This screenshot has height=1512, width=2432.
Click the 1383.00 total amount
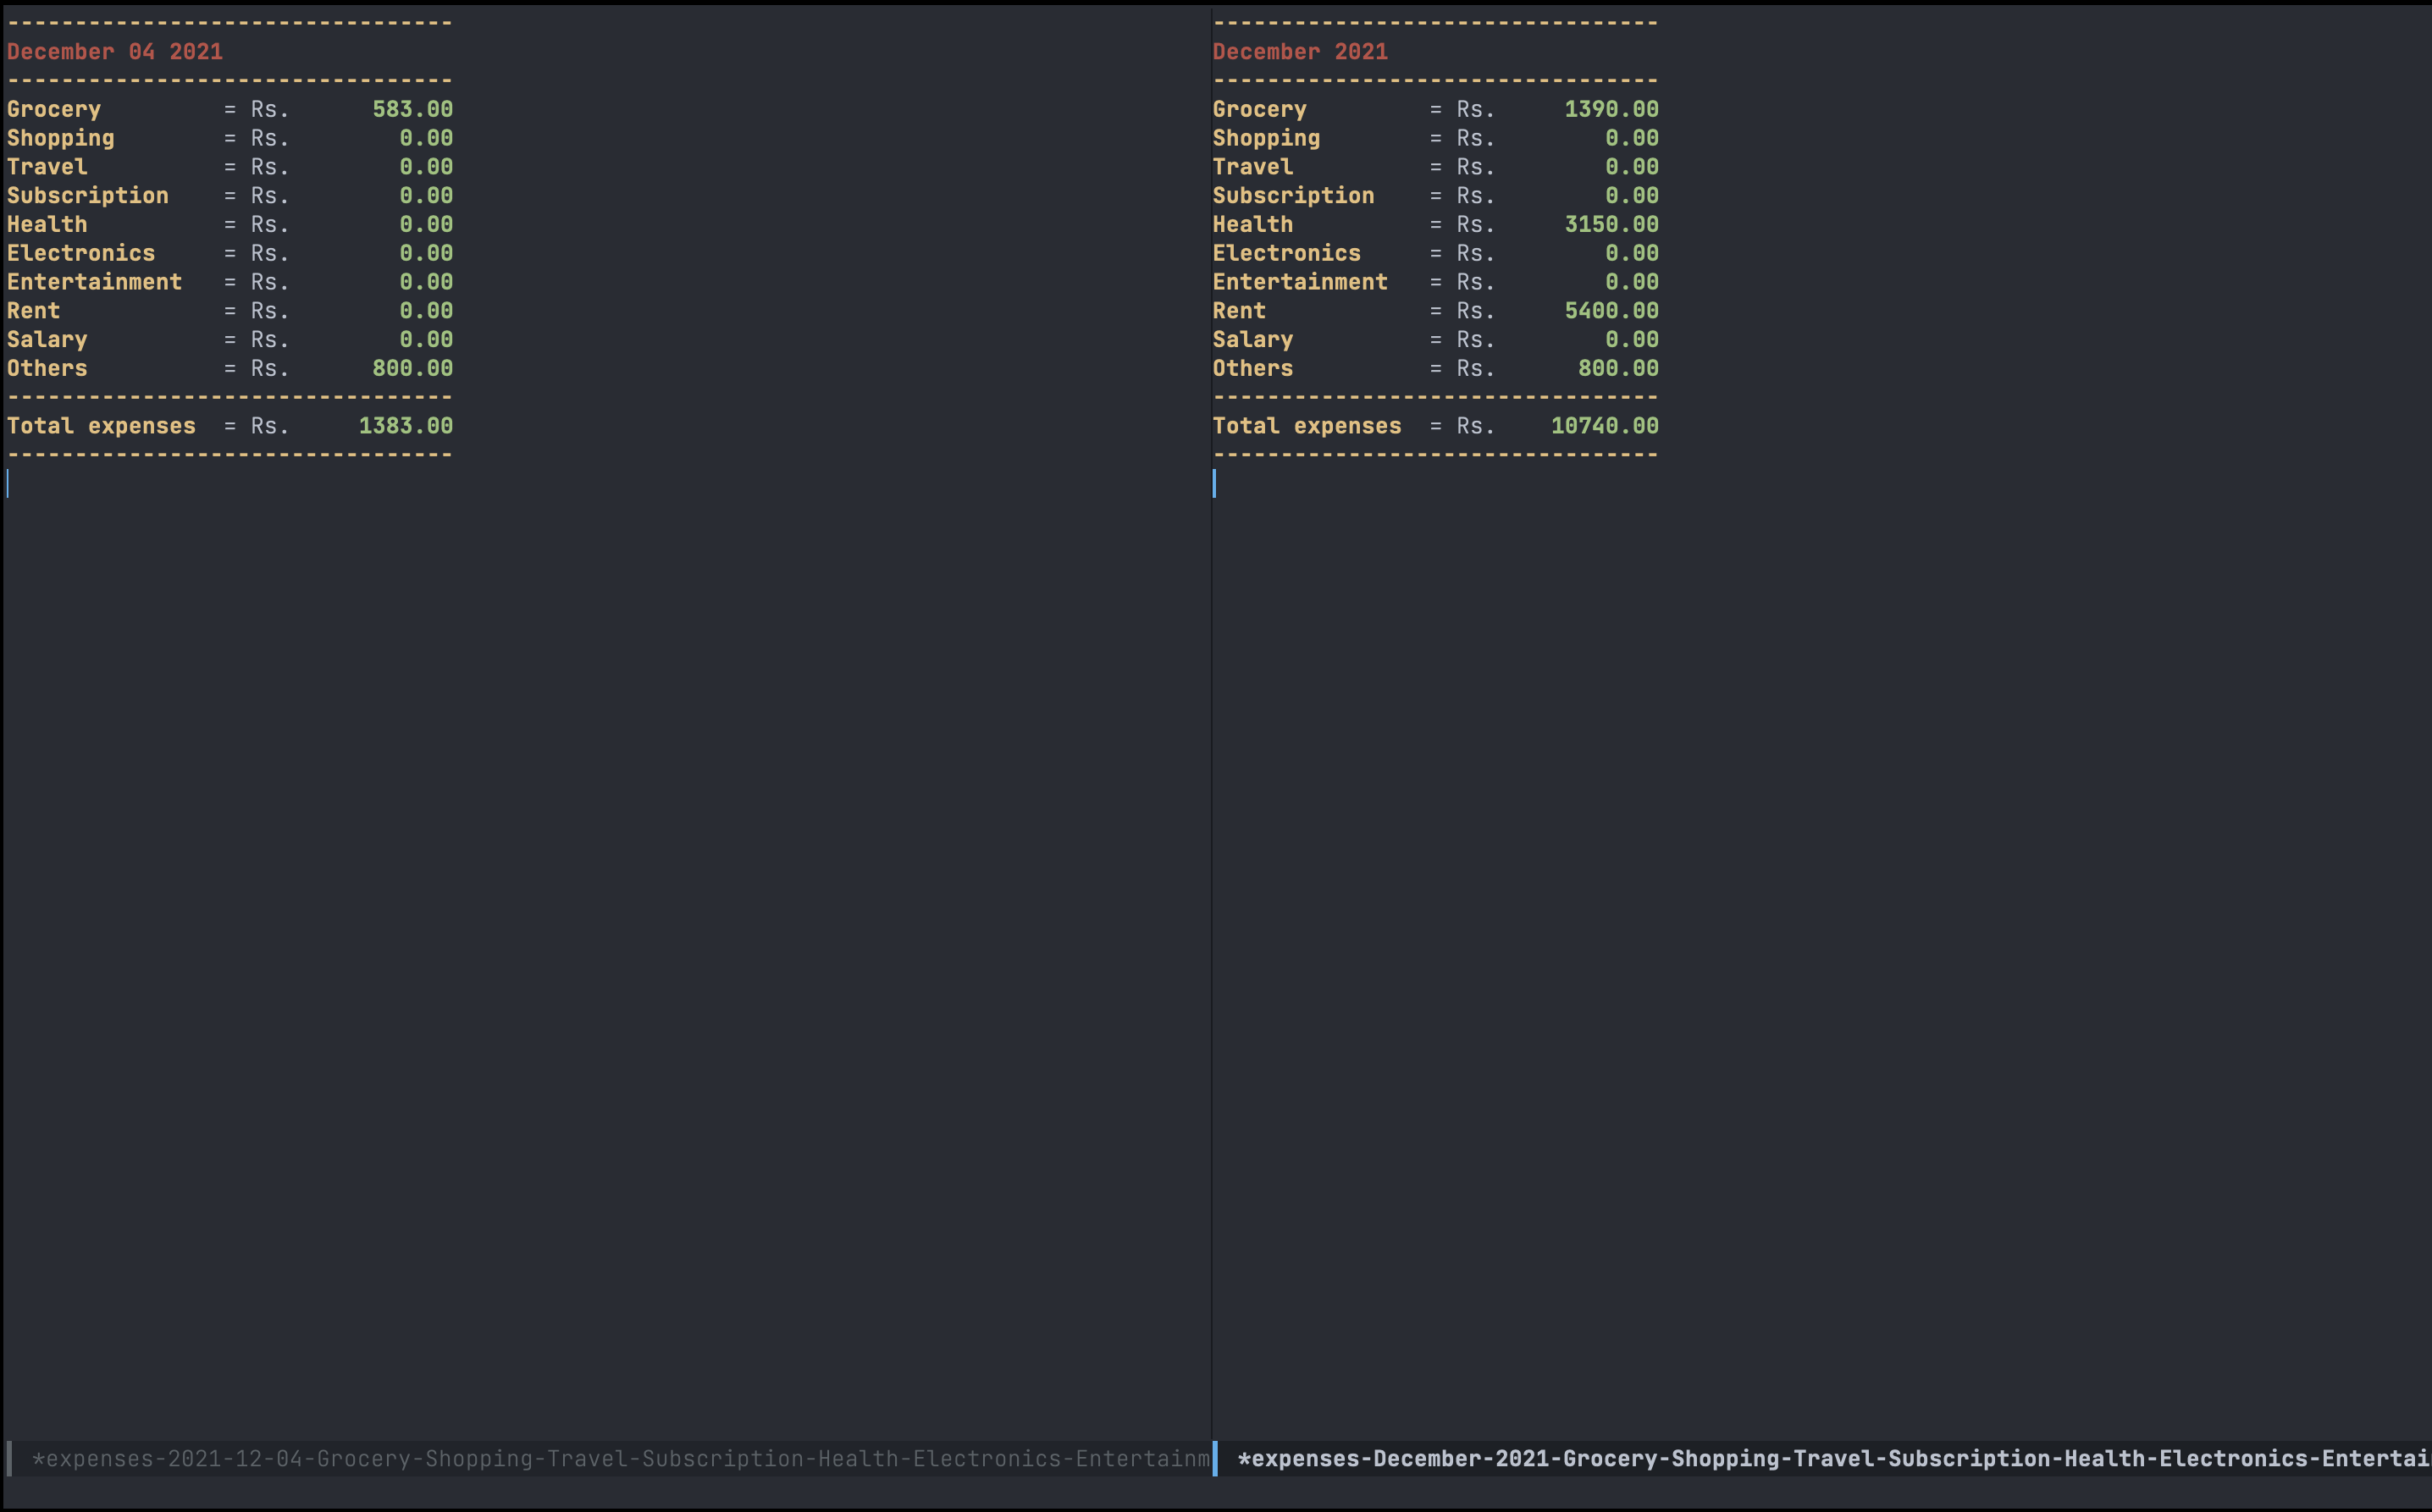(x=405, y=426)
